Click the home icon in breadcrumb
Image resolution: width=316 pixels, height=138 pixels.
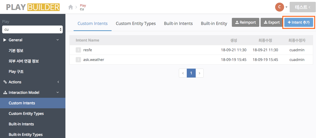click(x=70, y=7)
